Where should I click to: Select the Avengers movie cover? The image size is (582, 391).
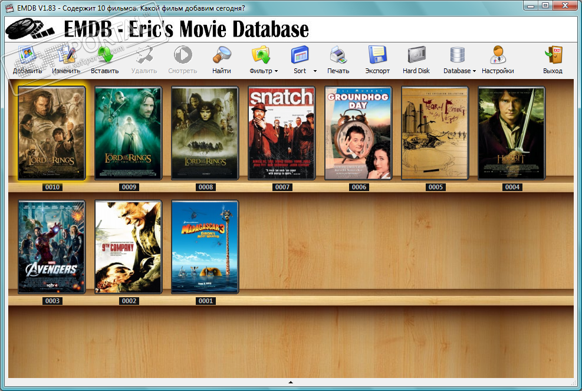pyautogui.click(x=51, y=247)
